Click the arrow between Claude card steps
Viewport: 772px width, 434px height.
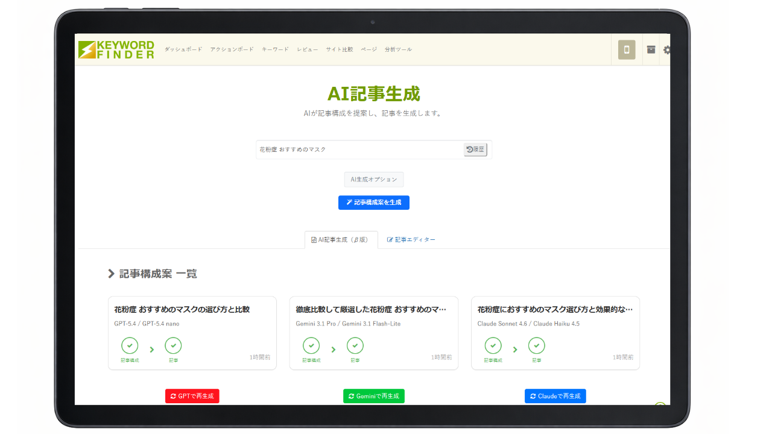tap(515, 349)
